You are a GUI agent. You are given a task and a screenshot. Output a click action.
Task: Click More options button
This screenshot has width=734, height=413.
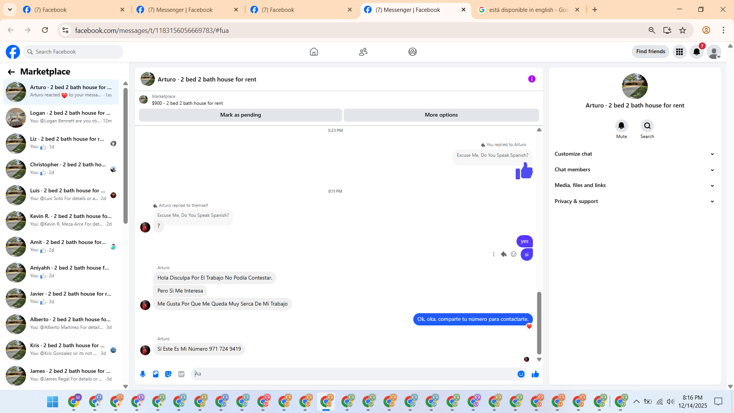click(441, 115)
